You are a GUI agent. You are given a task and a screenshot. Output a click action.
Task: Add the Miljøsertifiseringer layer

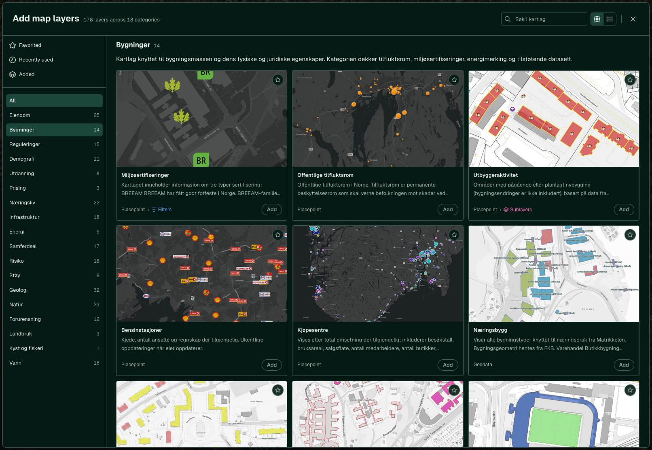tap(272, 210)
